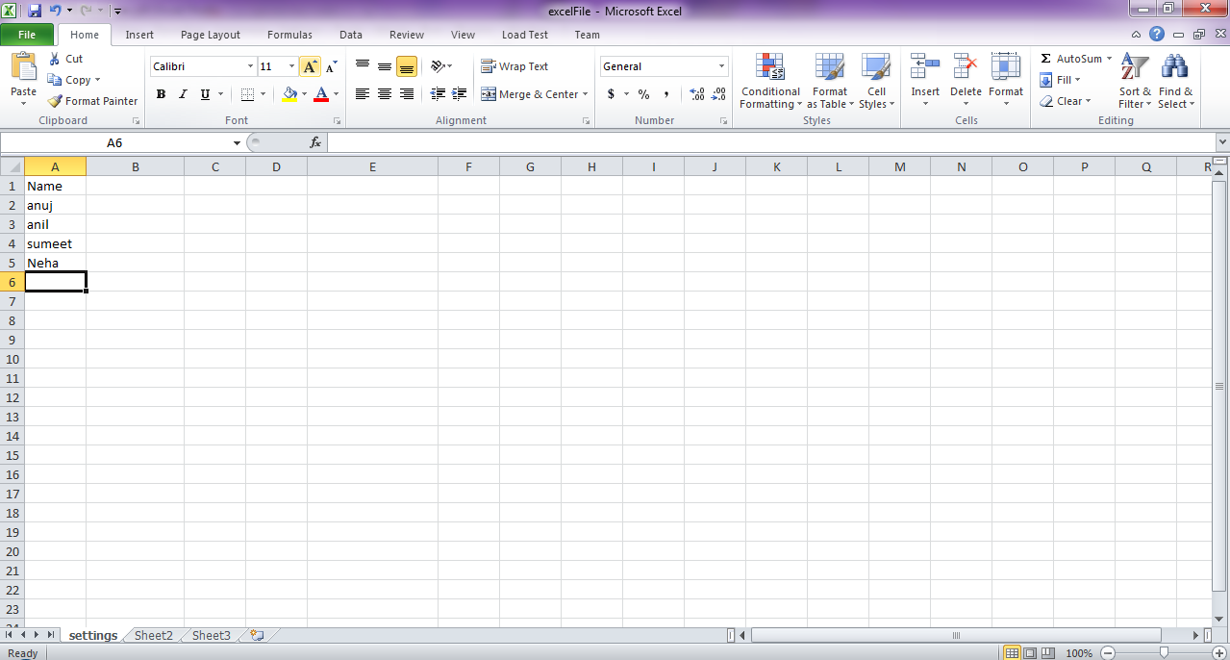Screen dimensions: 1230x660
Task: Click the Merge & Center button
Action: tap(530, 94)
